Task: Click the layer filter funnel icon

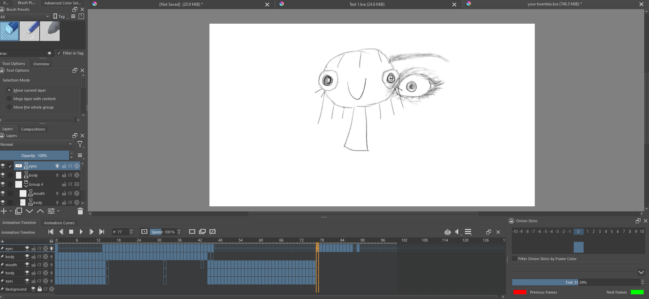Action: coord(80,144)
